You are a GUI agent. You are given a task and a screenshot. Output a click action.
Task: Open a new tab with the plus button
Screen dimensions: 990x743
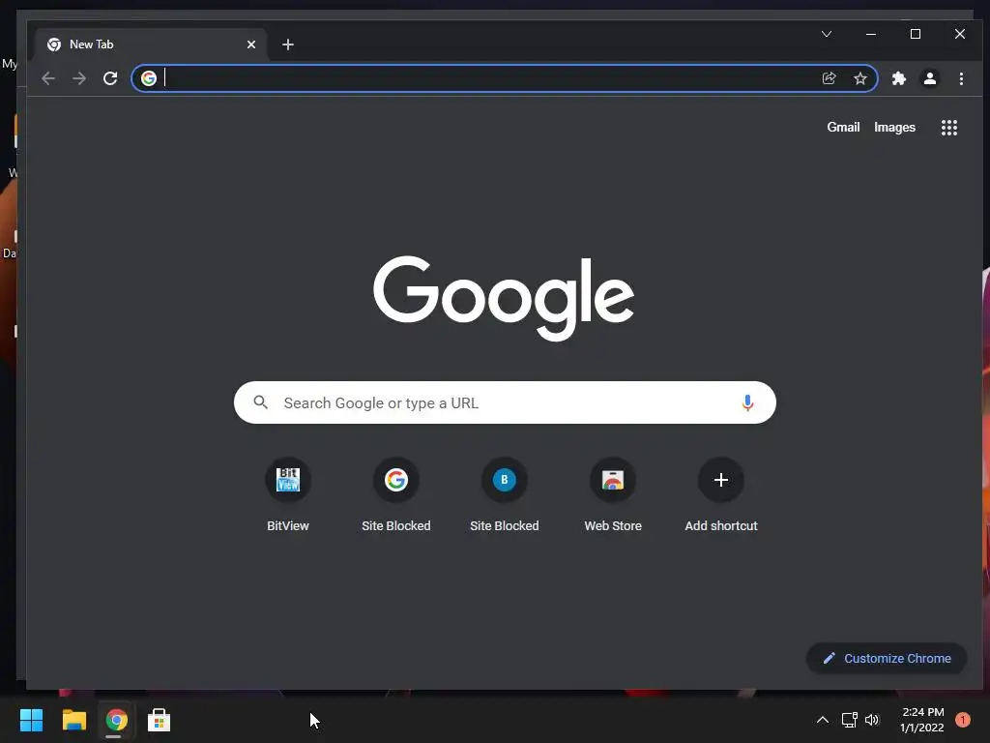tap(288, 45)
